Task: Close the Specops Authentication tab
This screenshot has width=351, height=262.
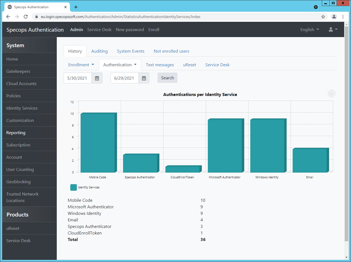Action: [66, 7]
